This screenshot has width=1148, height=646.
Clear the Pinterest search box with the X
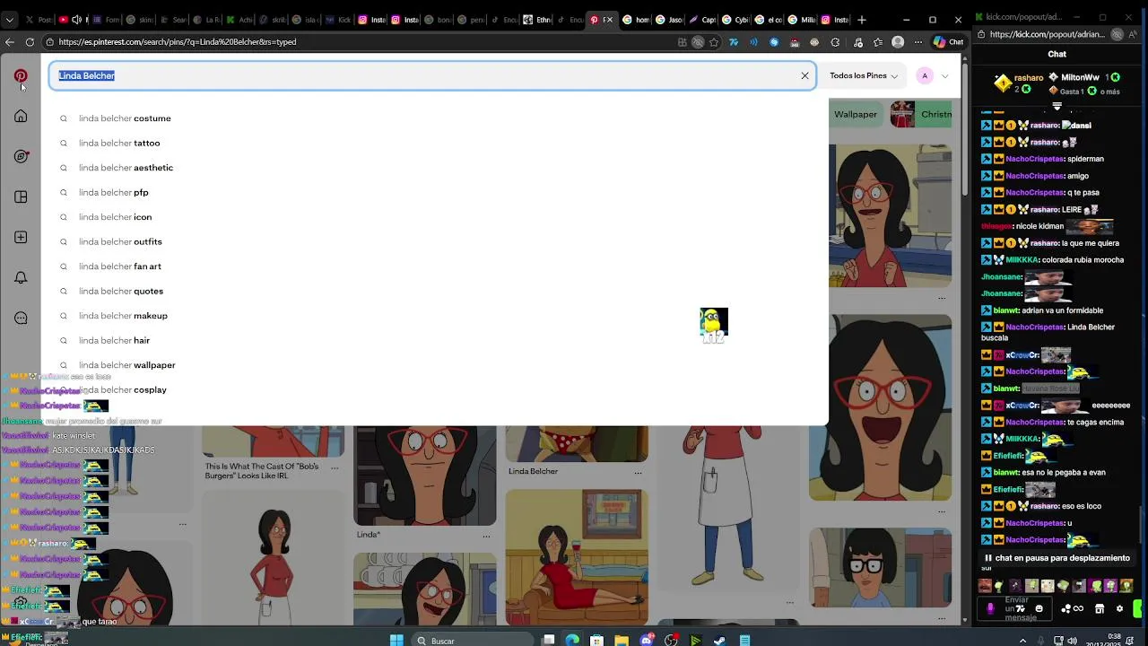(804, 76)
